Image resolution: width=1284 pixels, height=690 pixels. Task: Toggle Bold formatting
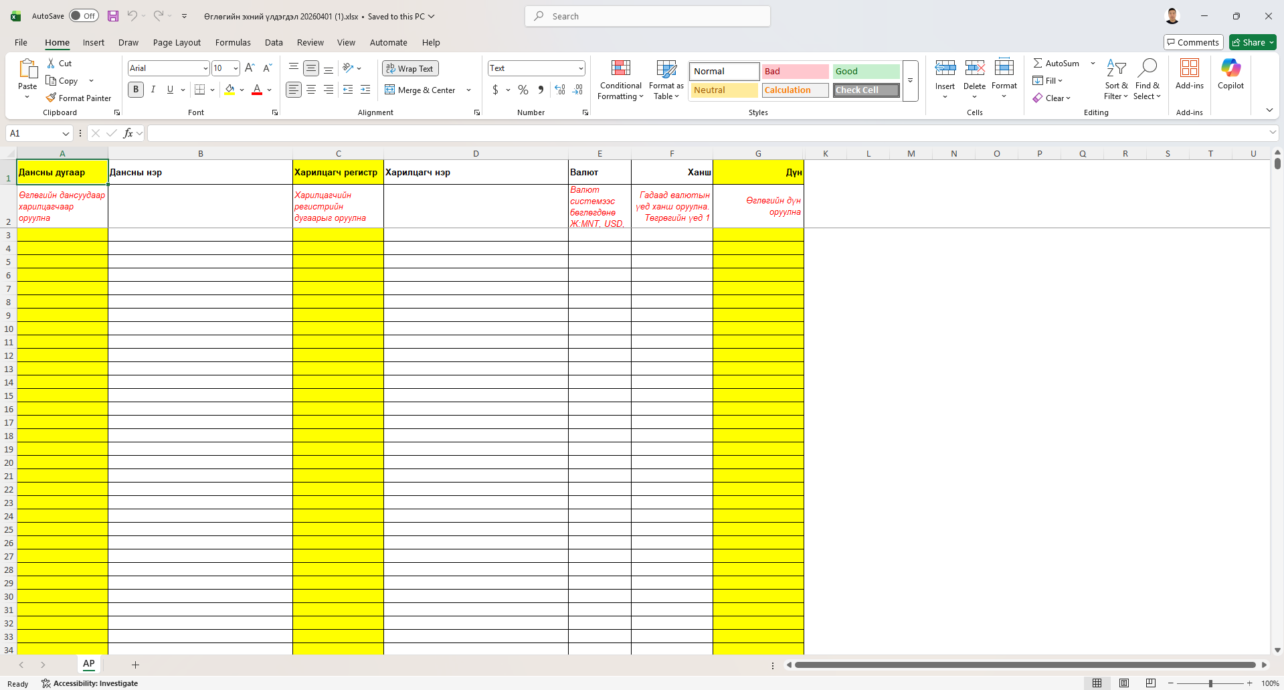pyautogui.click(x=136, y=89)
